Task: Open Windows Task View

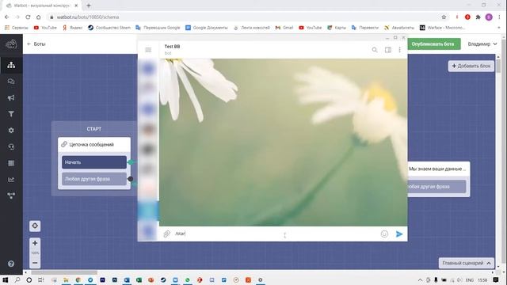Action: [x=40, y=279]
